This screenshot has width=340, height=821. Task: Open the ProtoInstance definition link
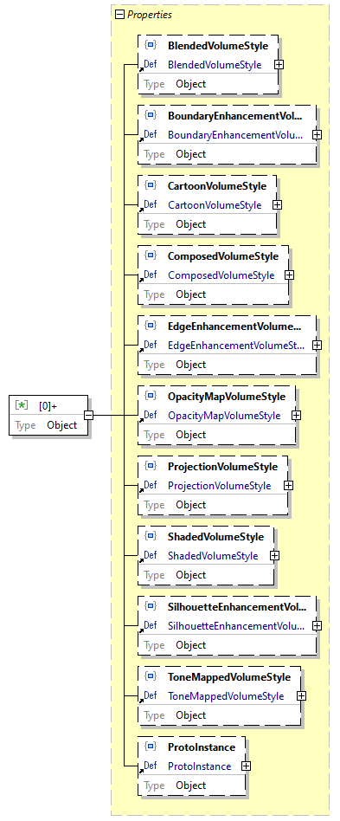(199, 766)
